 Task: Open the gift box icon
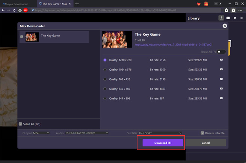click(206, 3)
